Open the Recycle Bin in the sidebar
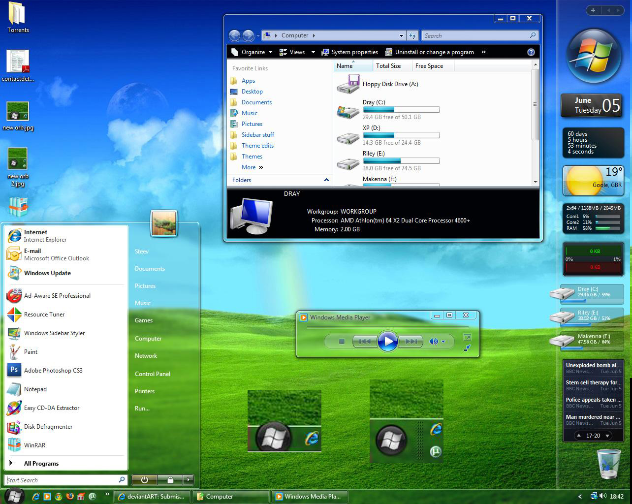The image size is (632, 504). point(608,464)
